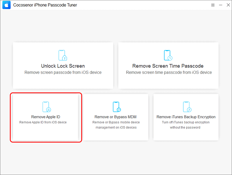Click the mobile device management description text
The image size is (232, 175).
coord(116,125)
